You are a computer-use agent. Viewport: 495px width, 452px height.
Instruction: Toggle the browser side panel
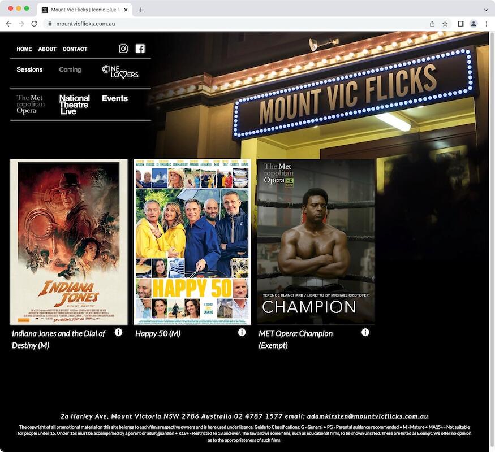460,24
